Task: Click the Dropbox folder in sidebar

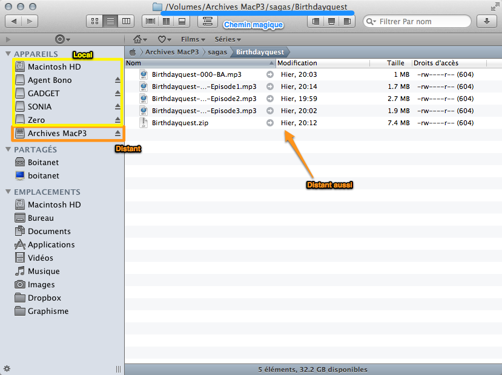Action: tap(44, 298)
